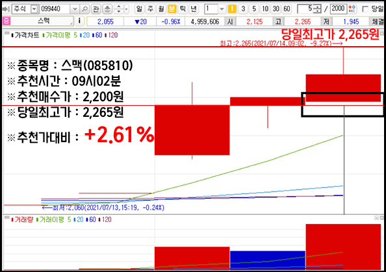Switch to the 일 daily chart
The height and width of the screenshot is (272, 386).
[x=139, y=9]
